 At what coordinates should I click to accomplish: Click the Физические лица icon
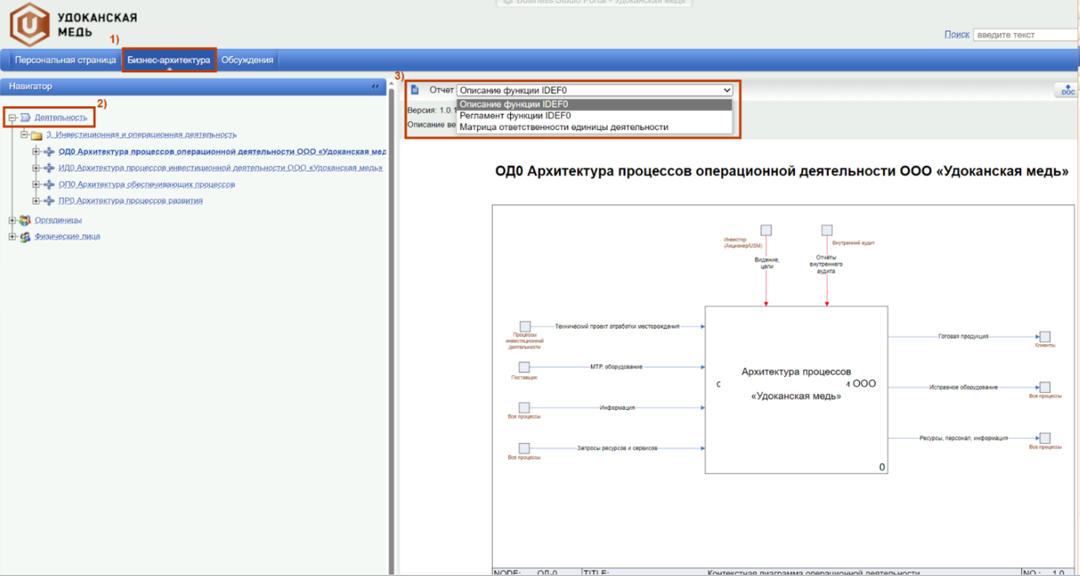25,237
